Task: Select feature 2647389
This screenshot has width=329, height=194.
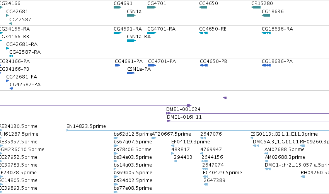Action: (214, 180)
